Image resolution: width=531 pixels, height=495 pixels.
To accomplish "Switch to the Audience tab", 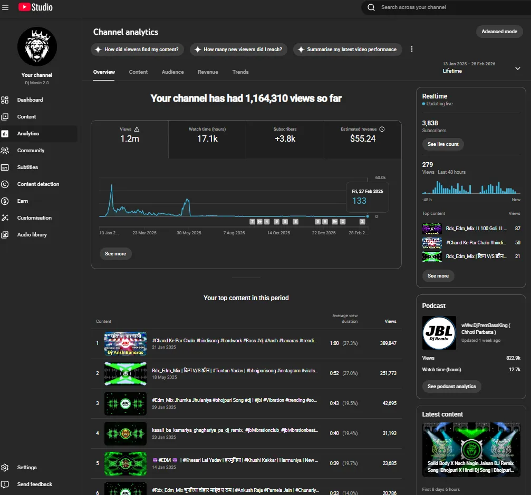I will pos(173,72).
